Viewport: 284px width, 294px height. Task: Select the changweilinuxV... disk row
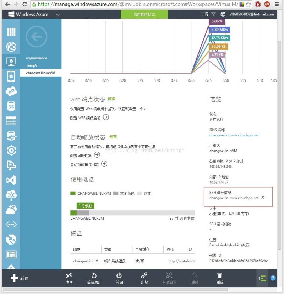point(132,261)
